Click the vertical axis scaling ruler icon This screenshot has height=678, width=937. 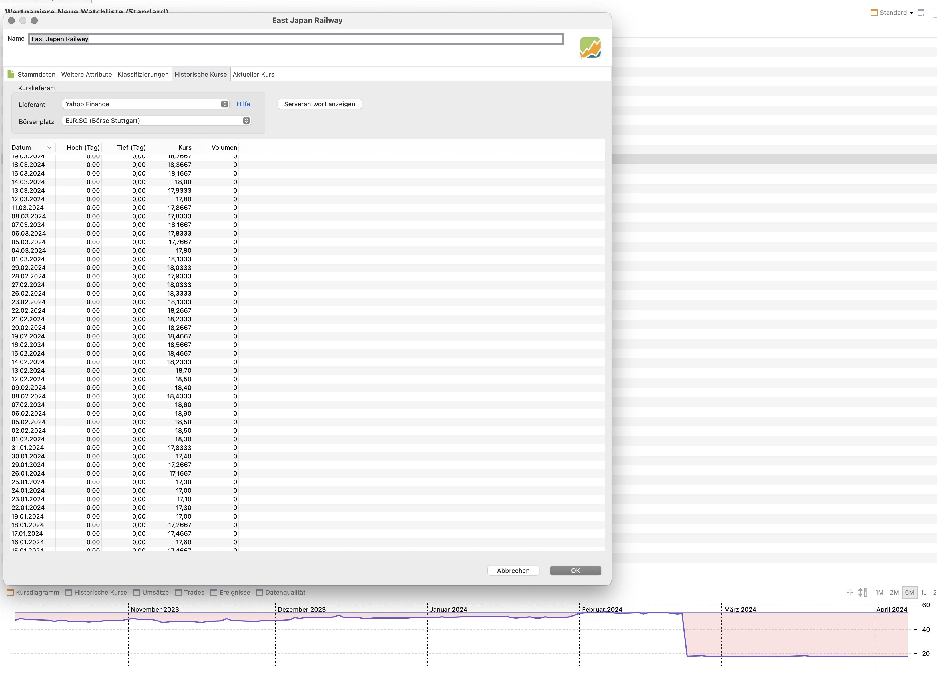click(x=863, y=592)
